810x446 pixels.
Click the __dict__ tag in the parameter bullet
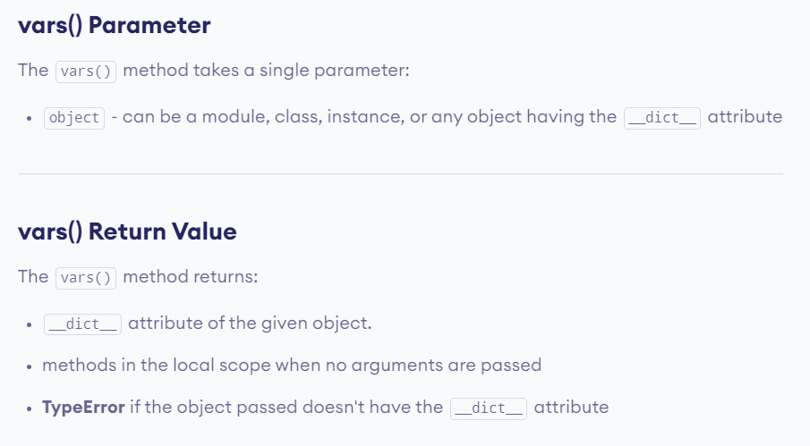[x=662, y=118]
